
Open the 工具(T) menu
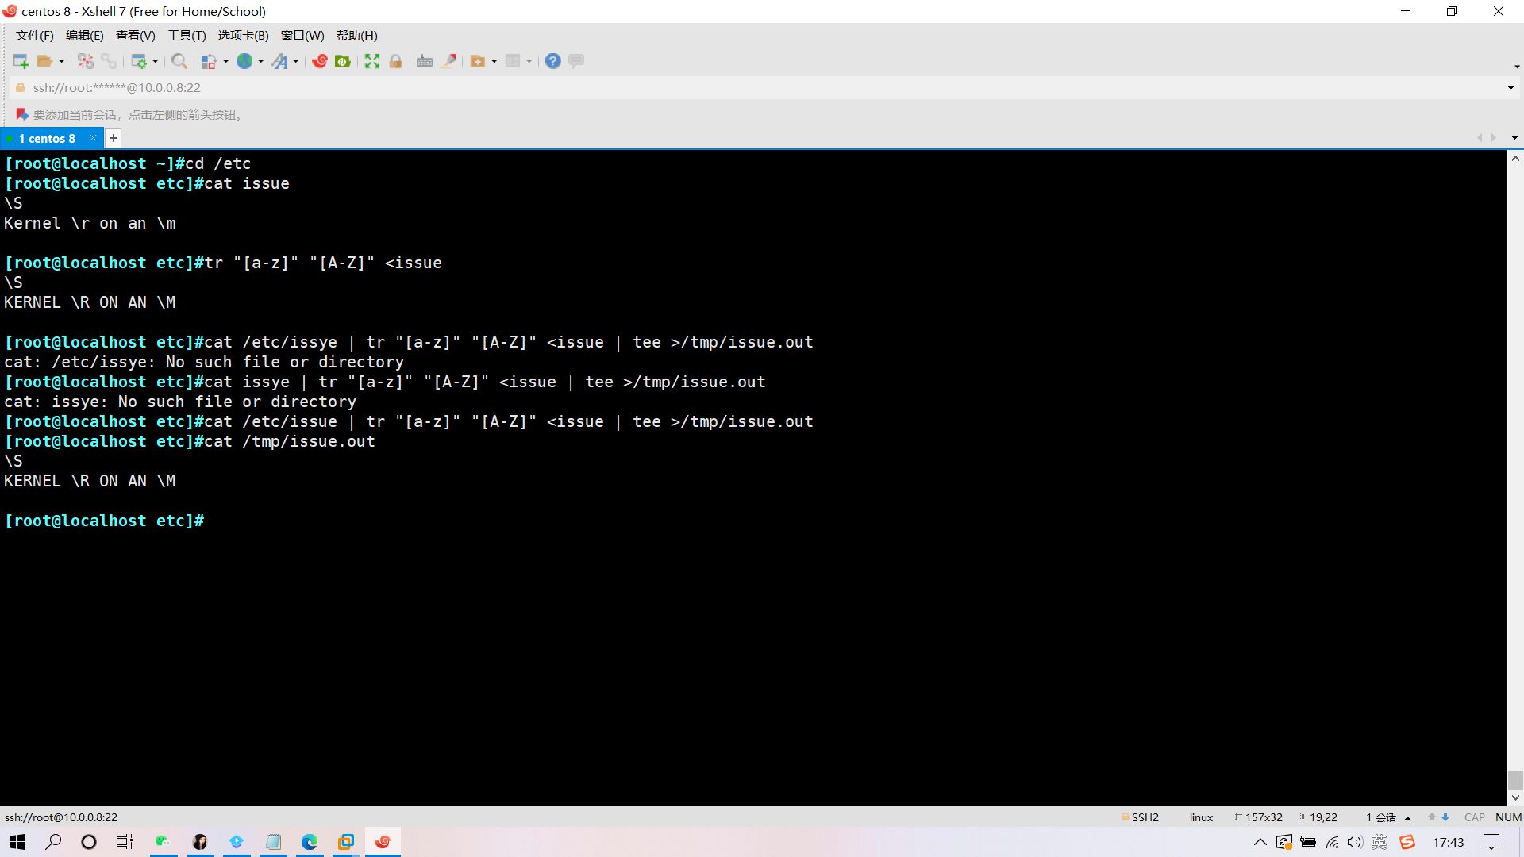(187, 36)
